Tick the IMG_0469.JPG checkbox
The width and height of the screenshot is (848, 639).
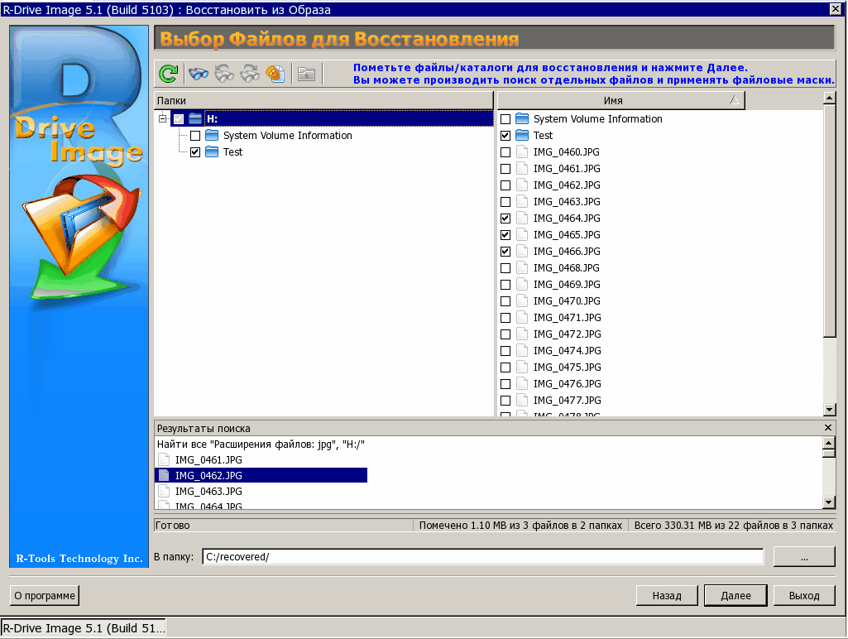coord(505,285)
